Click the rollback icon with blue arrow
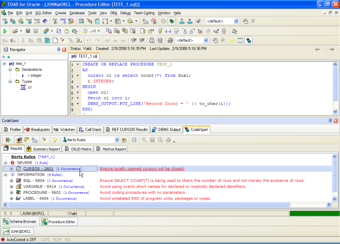The image size is (340, 244). point(190,21)
